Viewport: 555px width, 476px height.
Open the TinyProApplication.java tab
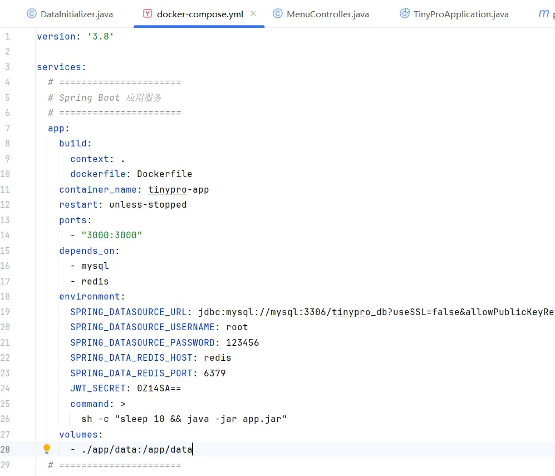click(x=461, y=14)
